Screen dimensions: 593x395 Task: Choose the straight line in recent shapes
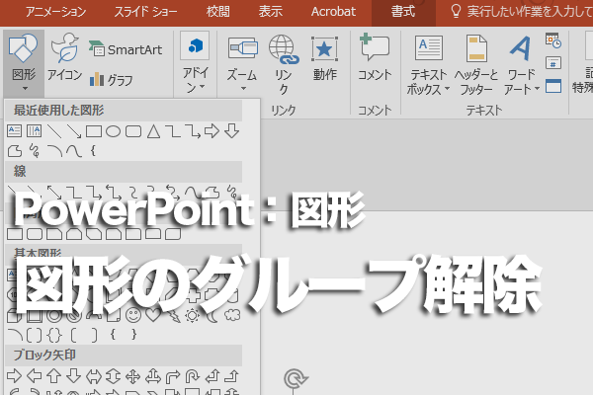[54, 131]
